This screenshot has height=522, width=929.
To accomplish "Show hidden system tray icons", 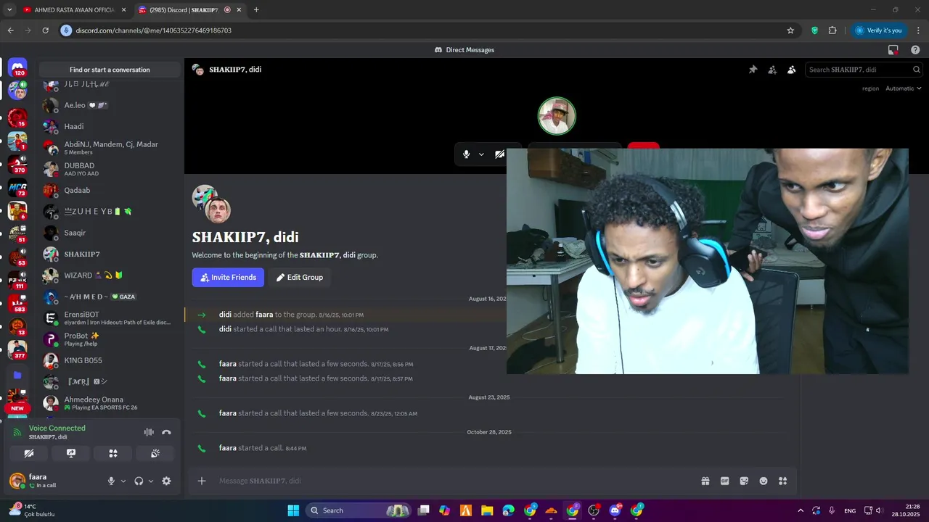I will (801, 510).
